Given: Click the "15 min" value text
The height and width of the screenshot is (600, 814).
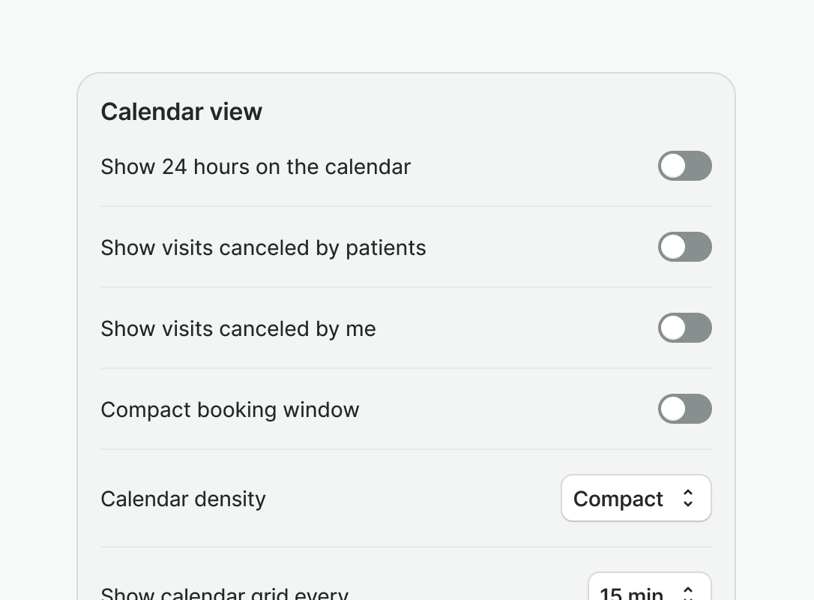Looking at the screenshot, I should pos(631,593).
